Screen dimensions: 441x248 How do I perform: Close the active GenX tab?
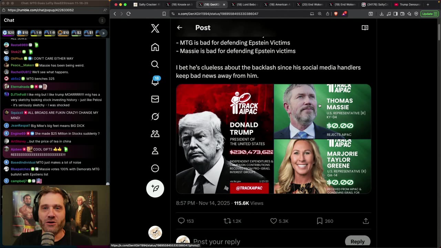[x=224, y=4]
